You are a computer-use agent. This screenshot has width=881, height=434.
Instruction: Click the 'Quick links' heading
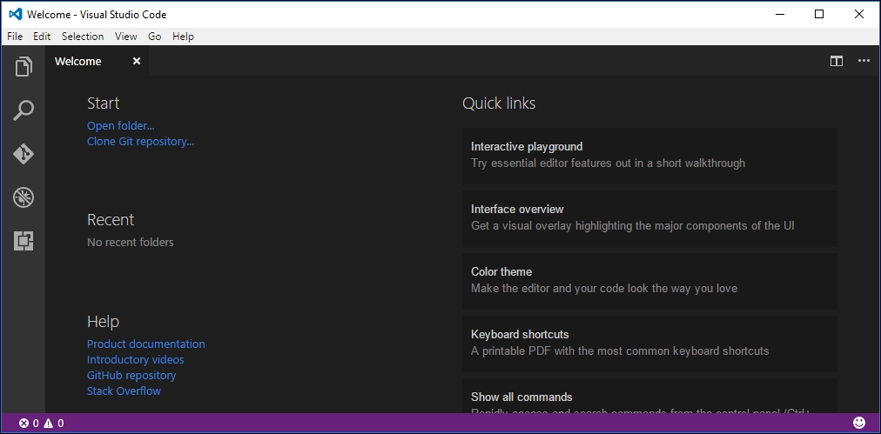[499, 103]
